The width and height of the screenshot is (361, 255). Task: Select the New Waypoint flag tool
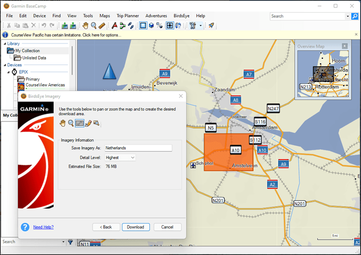pos(114,25)
